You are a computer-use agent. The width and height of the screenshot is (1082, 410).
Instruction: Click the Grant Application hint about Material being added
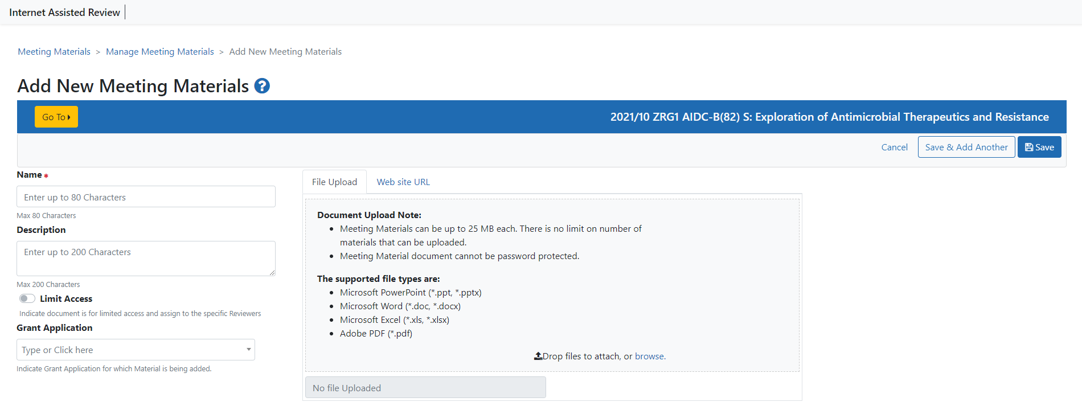[114, 368]
